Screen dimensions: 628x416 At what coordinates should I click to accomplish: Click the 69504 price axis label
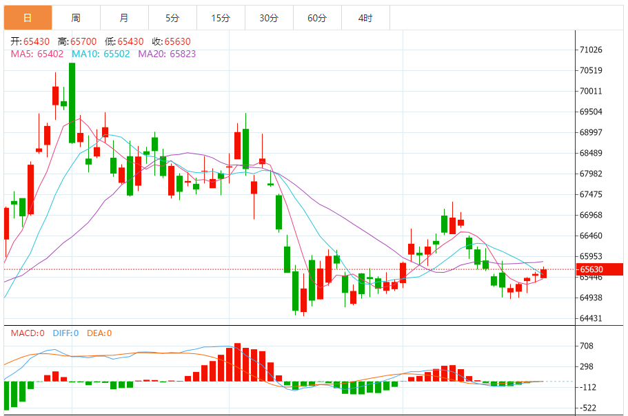tap(591, 112)
